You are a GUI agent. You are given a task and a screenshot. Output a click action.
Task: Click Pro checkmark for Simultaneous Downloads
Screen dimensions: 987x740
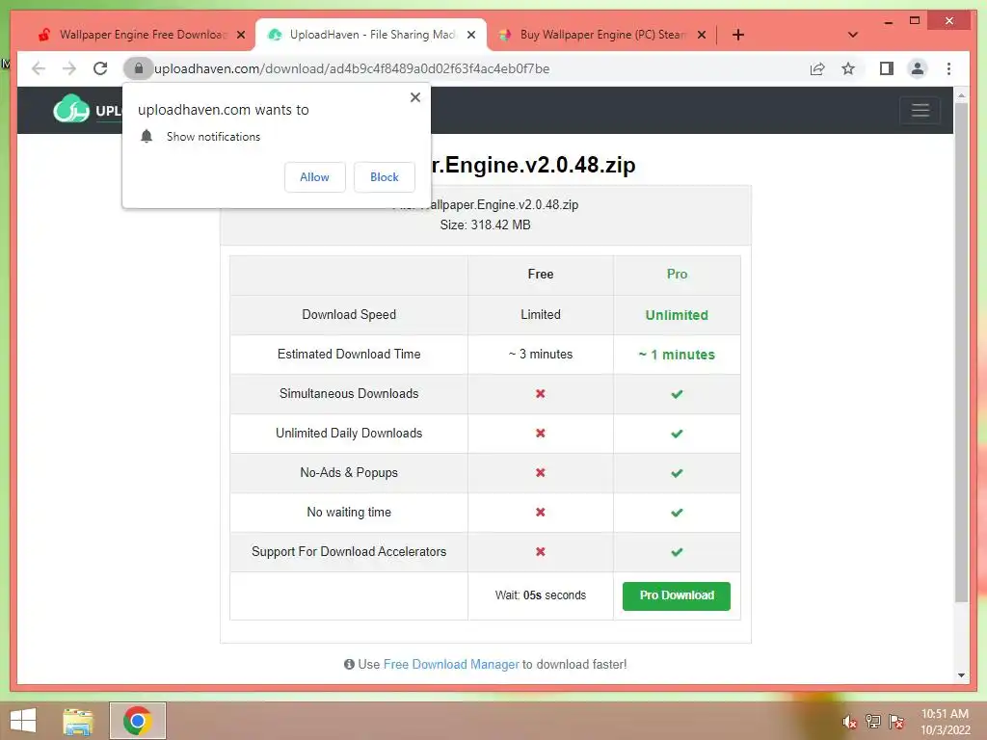point(677,394)
